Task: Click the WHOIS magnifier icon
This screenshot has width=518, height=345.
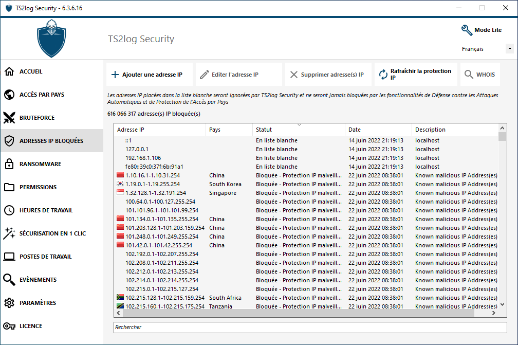Action: [469, 75]
